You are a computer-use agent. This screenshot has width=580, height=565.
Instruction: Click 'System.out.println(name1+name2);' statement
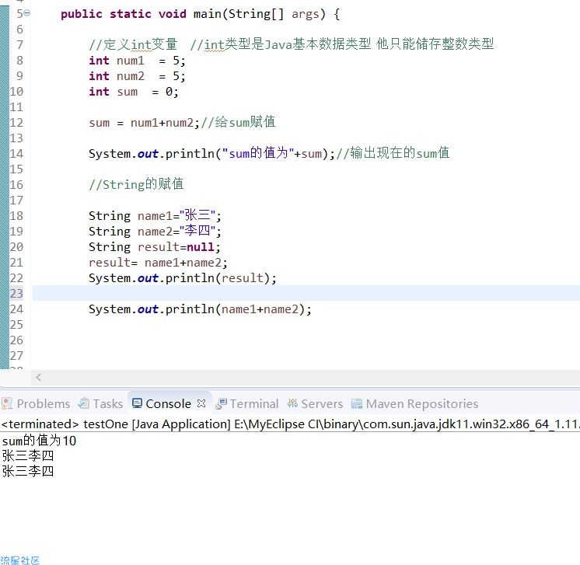[x=200, y=309]
